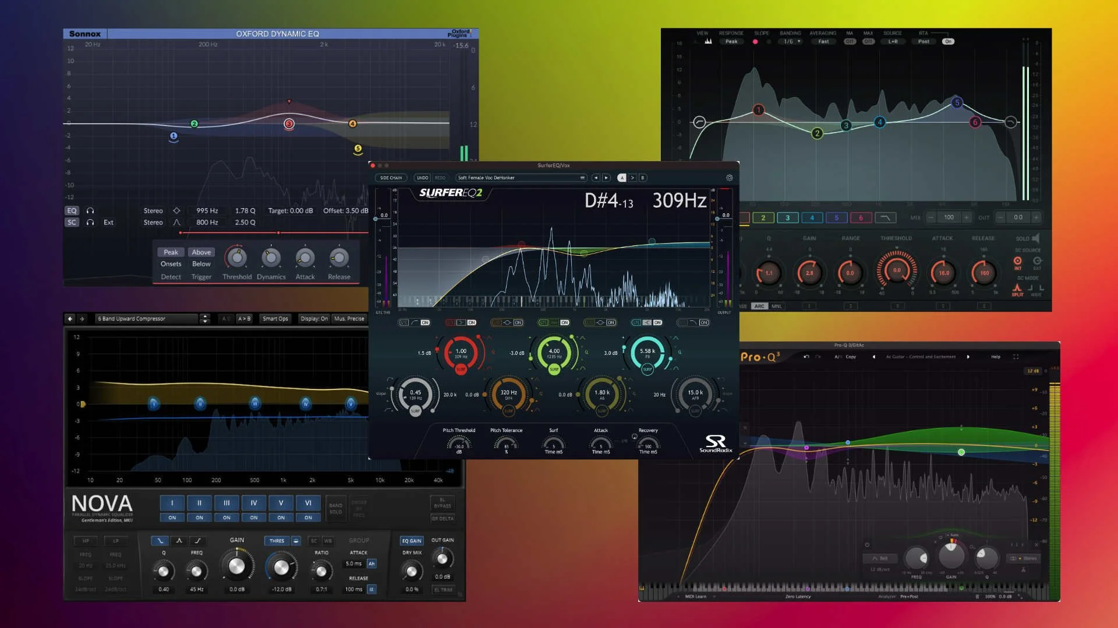The height and width of the screenshot is (628, 1118).
Task: Select high shelf filter shape in NOVA
Action: coord(197,541)
